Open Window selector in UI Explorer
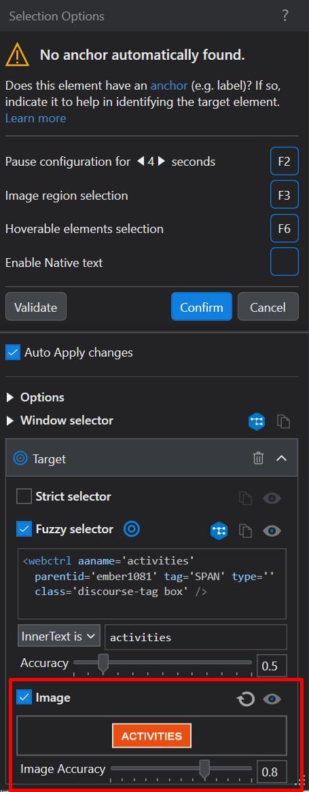Viewport: 309px width, 792px height. click(257, 421)
